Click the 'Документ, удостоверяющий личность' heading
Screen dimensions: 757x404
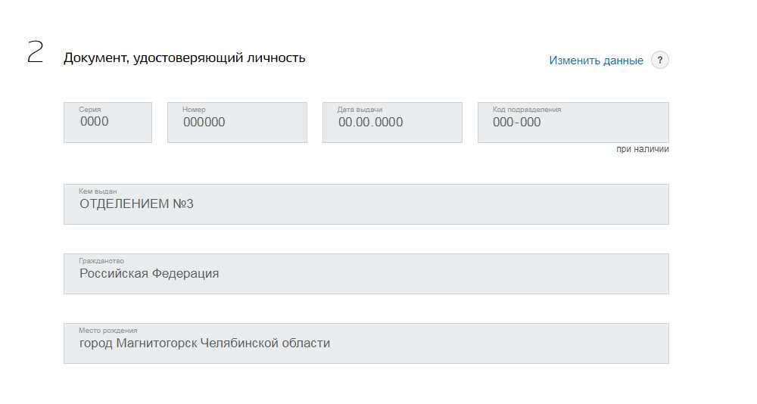pos(184,57)
